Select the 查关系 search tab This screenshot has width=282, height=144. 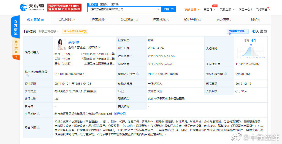click(115, 4)
